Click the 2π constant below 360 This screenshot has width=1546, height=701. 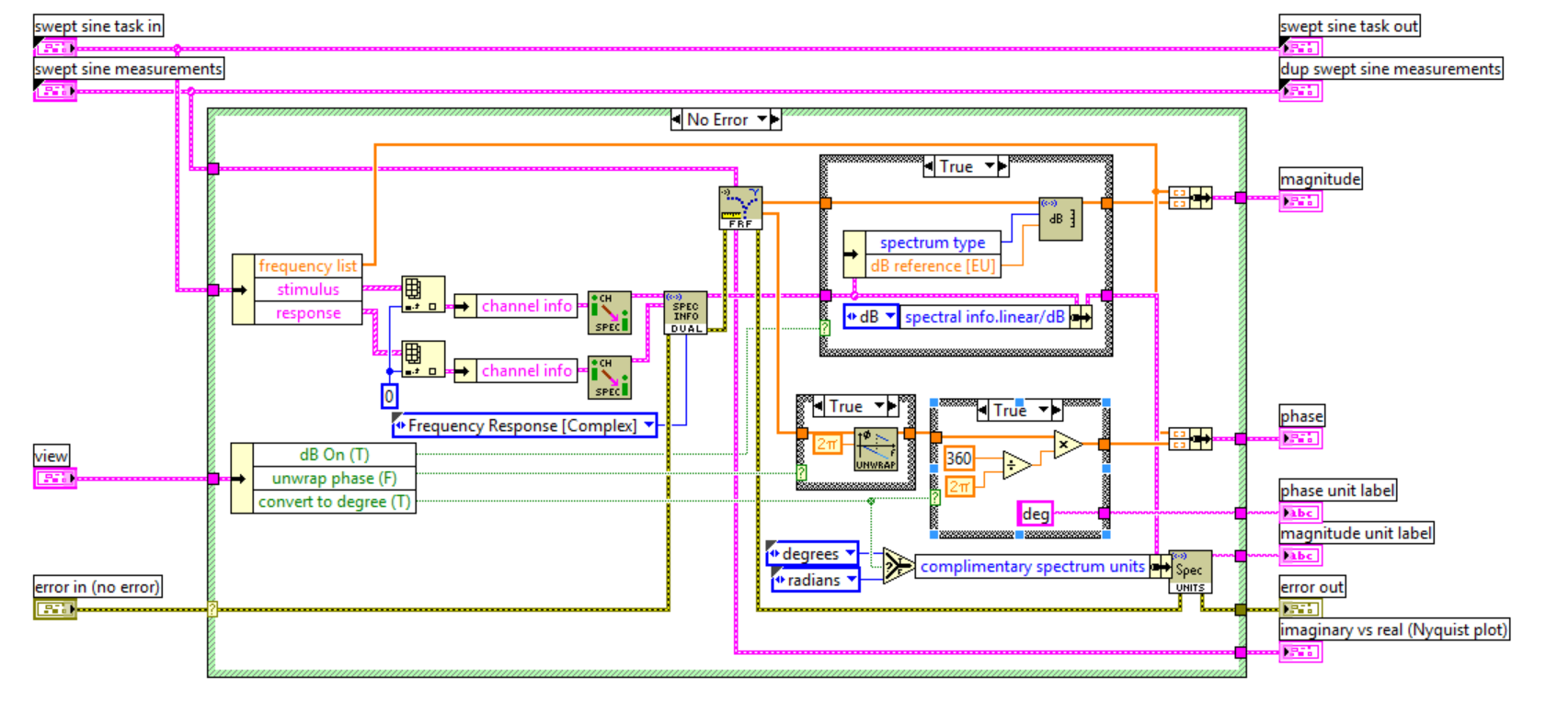pos(959,486)
